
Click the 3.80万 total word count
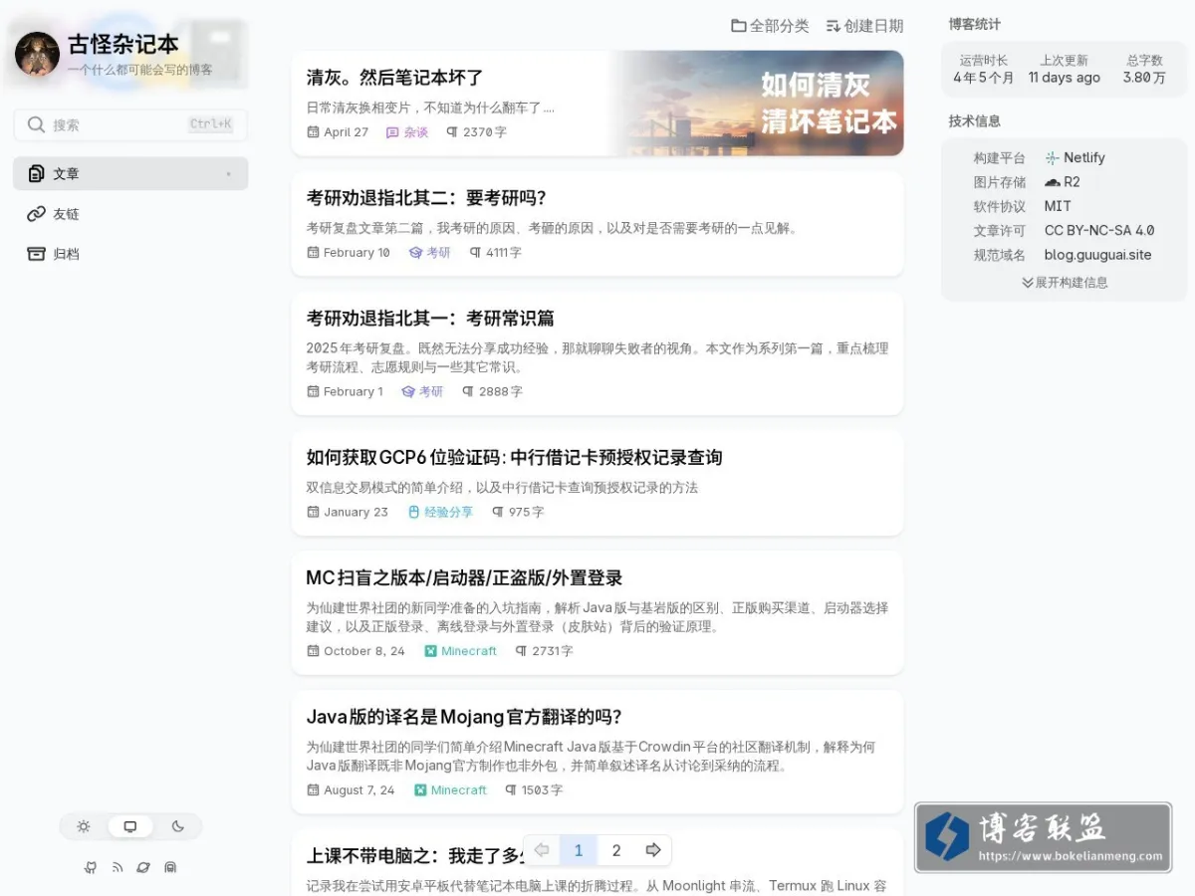(1144, 78)
